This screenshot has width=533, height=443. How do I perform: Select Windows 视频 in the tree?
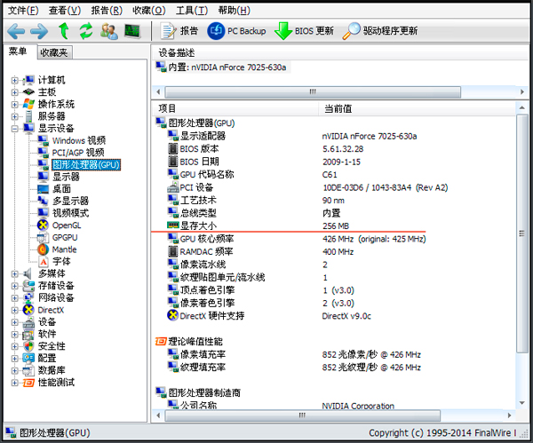pos(78,140)
